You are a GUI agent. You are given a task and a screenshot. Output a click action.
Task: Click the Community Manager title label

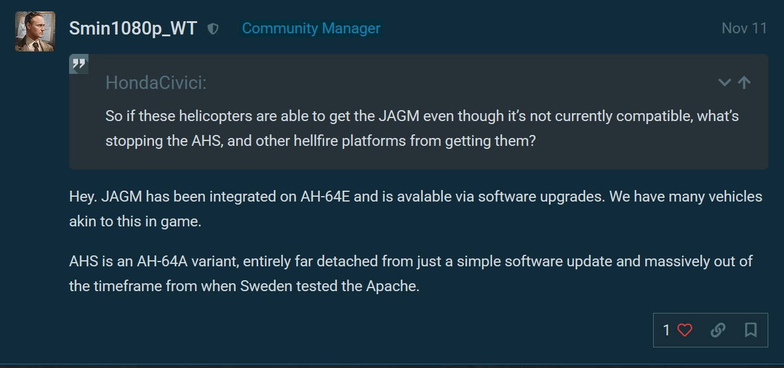point(311,28)
